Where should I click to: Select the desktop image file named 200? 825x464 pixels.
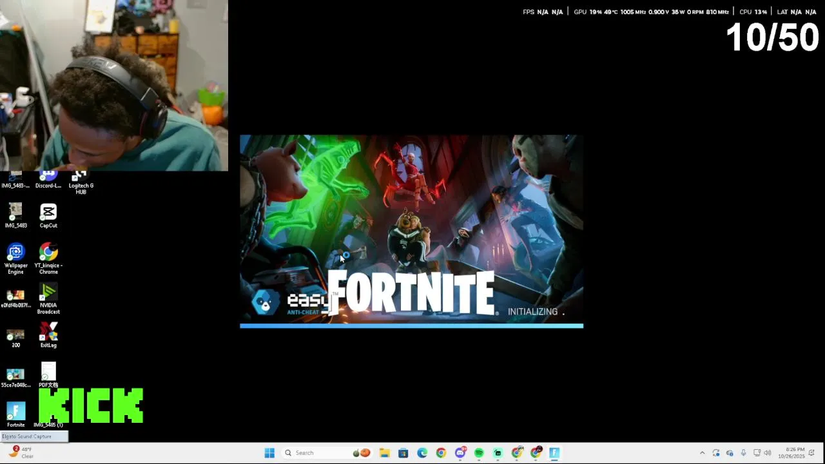15,338
